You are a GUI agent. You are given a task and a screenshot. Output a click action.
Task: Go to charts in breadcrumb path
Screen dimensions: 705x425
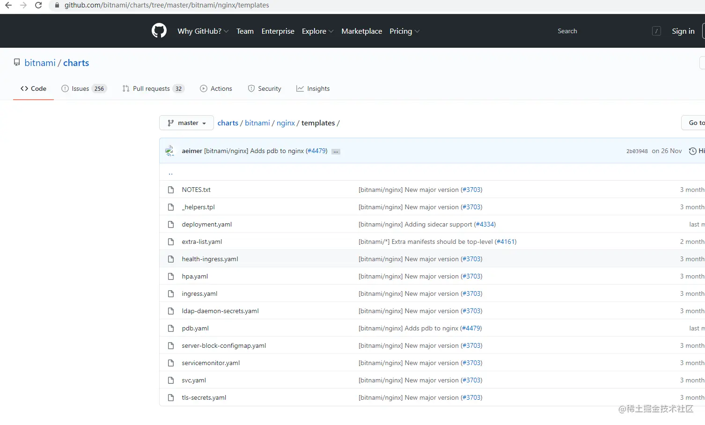click(x=228, y=123)
